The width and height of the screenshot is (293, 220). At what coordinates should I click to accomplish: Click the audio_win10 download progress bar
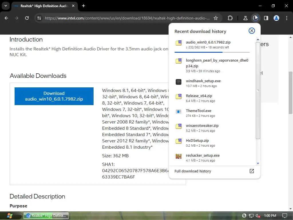click(212, 52)
